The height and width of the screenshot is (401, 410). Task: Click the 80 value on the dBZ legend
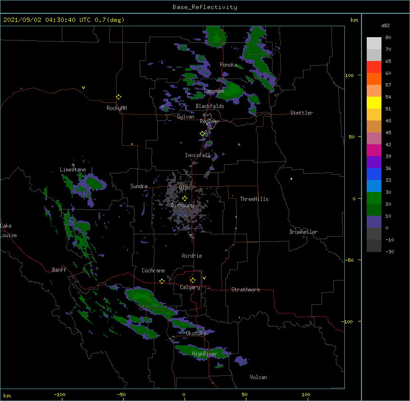(x=388, y=38)
